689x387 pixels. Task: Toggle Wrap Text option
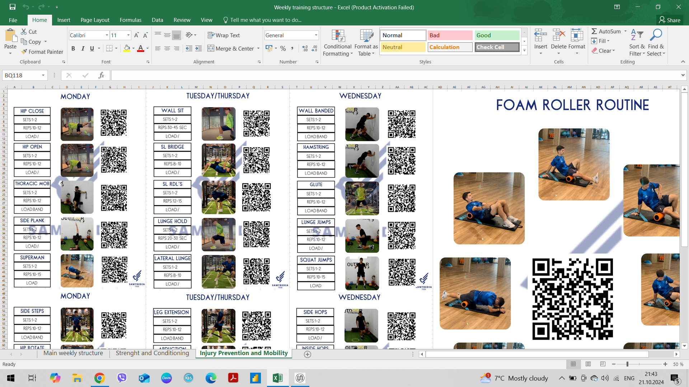click(224, 35)
